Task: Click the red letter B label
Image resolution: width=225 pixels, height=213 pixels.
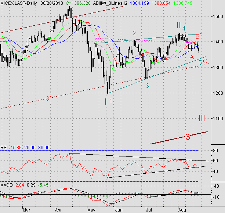Action: [x=197, y=36]
